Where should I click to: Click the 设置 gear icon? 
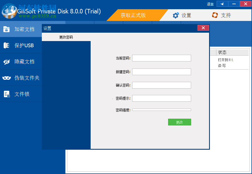point(176,15)
